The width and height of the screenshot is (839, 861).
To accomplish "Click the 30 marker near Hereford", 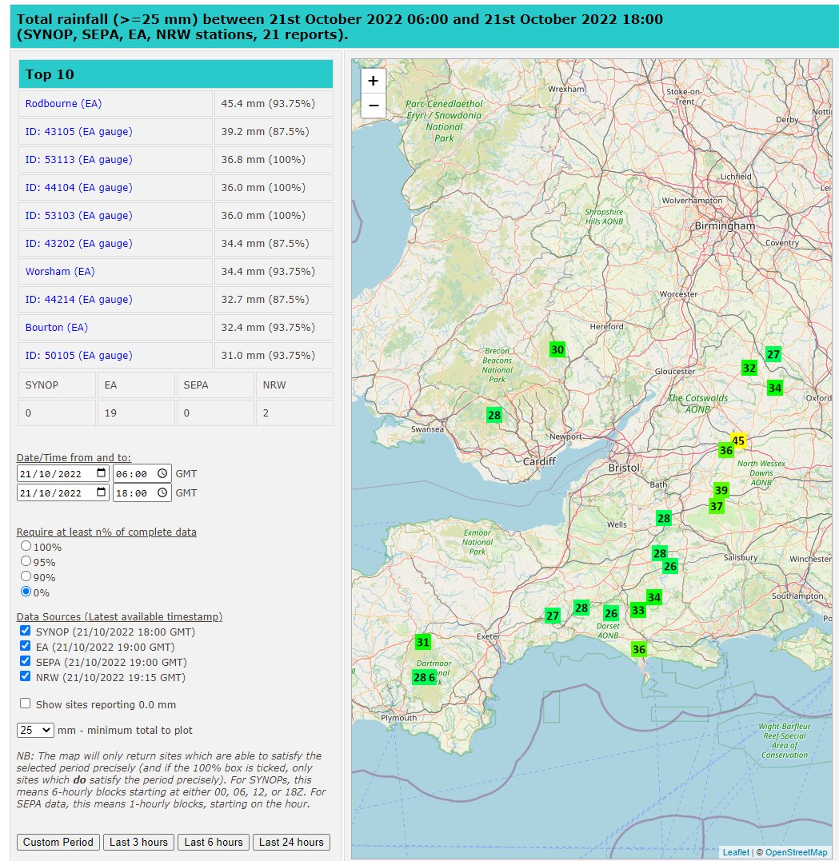I will point(557,349).
